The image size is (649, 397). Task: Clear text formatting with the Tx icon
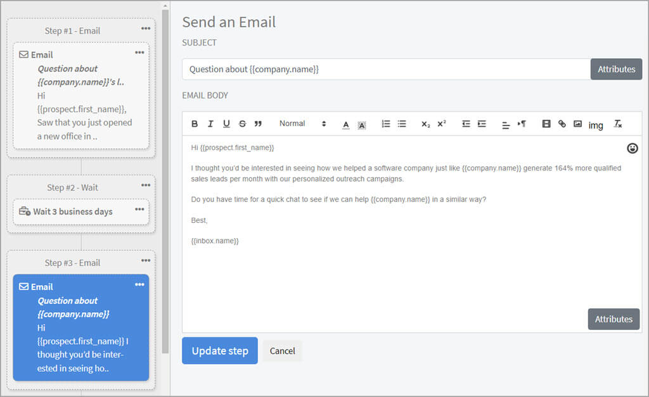coord(618,124)
